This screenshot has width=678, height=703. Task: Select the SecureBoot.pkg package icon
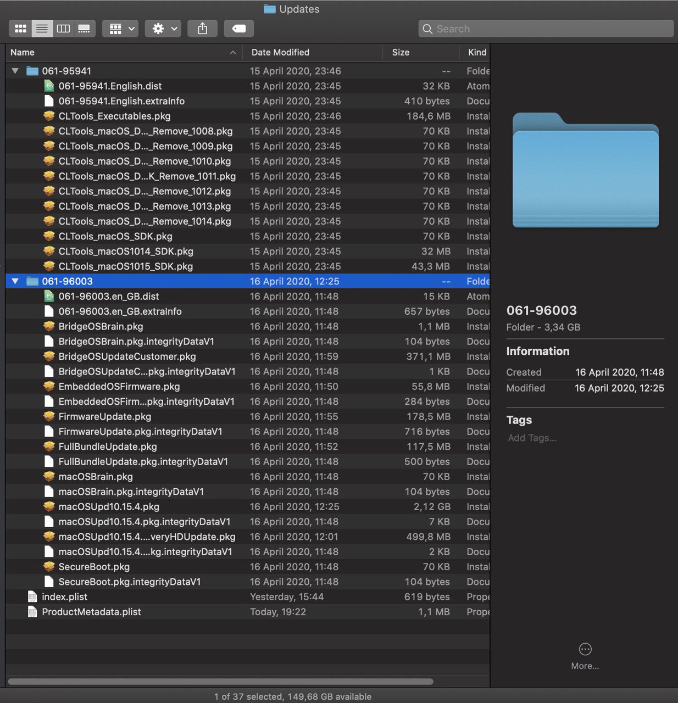pyautogui.click(x=49, y=567)
